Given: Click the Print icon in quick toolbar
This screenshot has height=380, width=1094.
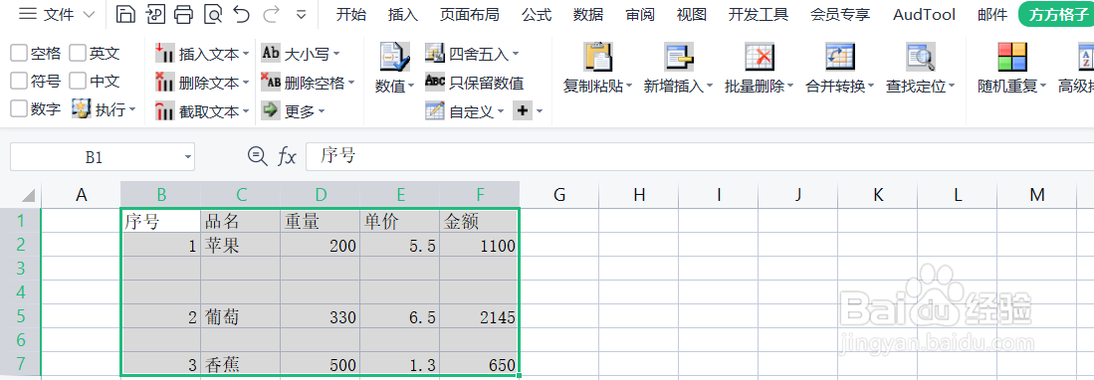Looking at the screenshot, I should pos(183,14).
